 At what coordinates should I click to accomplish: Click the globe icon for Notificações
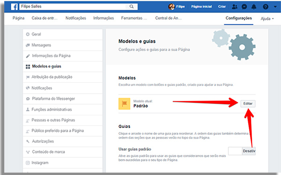[28, 88]
